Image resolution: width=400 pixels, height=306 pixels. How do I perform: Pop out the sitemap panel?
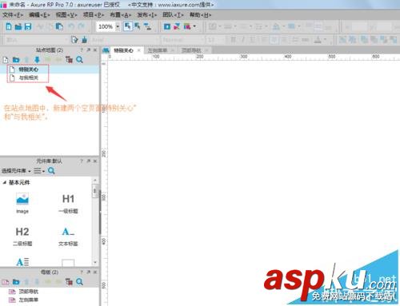[89, 50]
